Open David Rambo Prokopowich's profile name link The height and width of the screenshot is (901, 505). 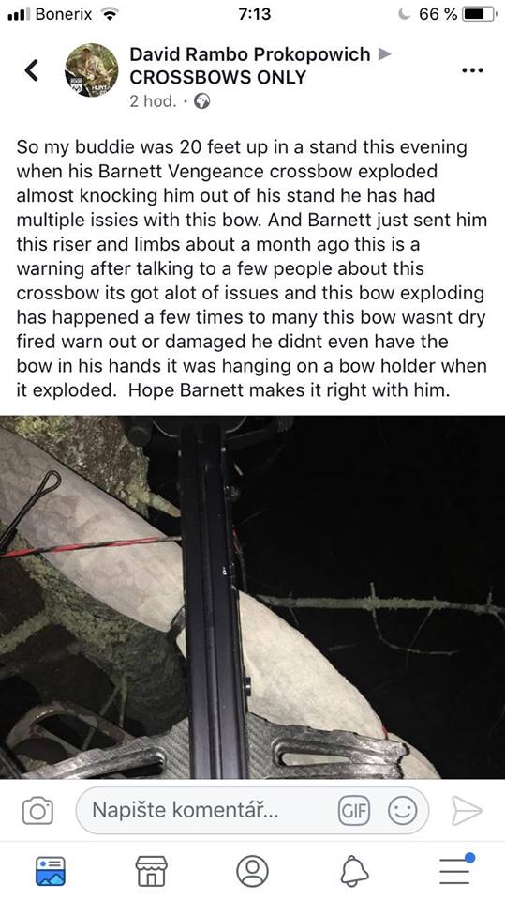[x=249, y=54]
